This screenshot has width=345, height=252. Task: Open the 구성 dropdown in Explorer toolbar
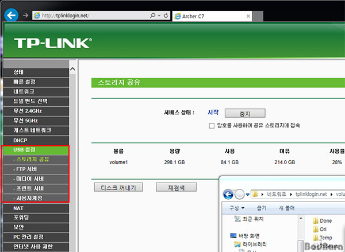pyautogui.click(x=237, y=208)
